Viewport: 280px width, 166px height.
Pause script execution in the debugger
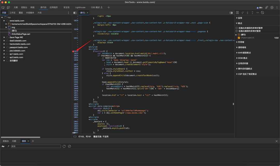[237, 12]
